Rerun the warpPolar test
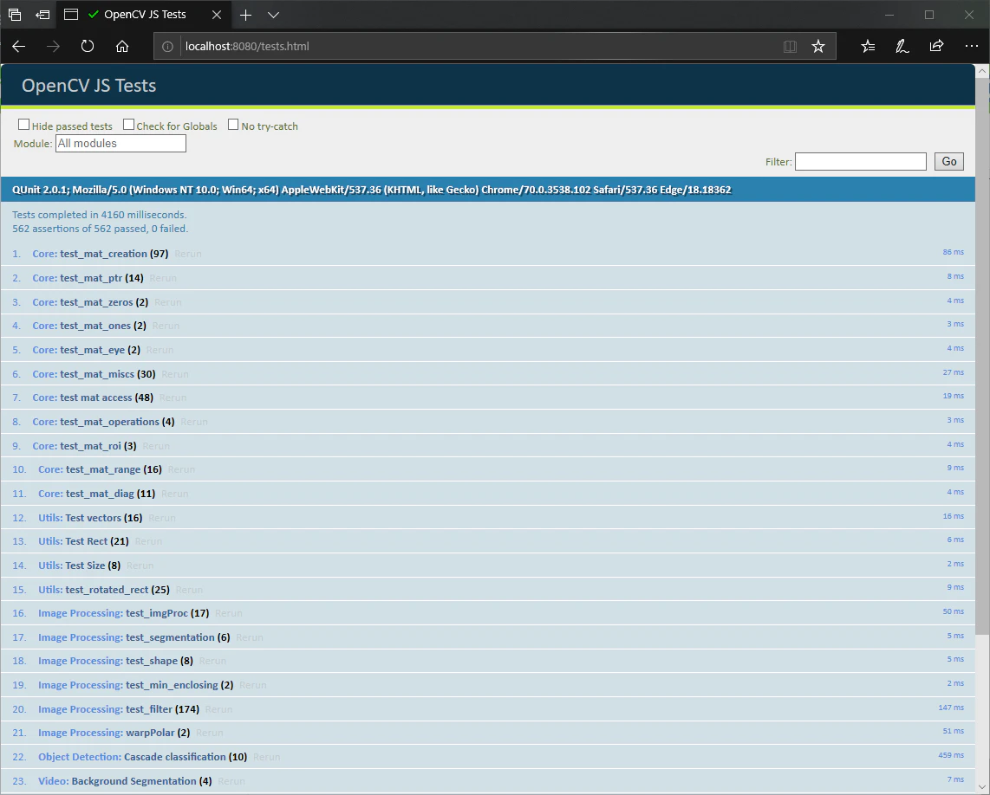The image size is (990, 795). (210, 734)
